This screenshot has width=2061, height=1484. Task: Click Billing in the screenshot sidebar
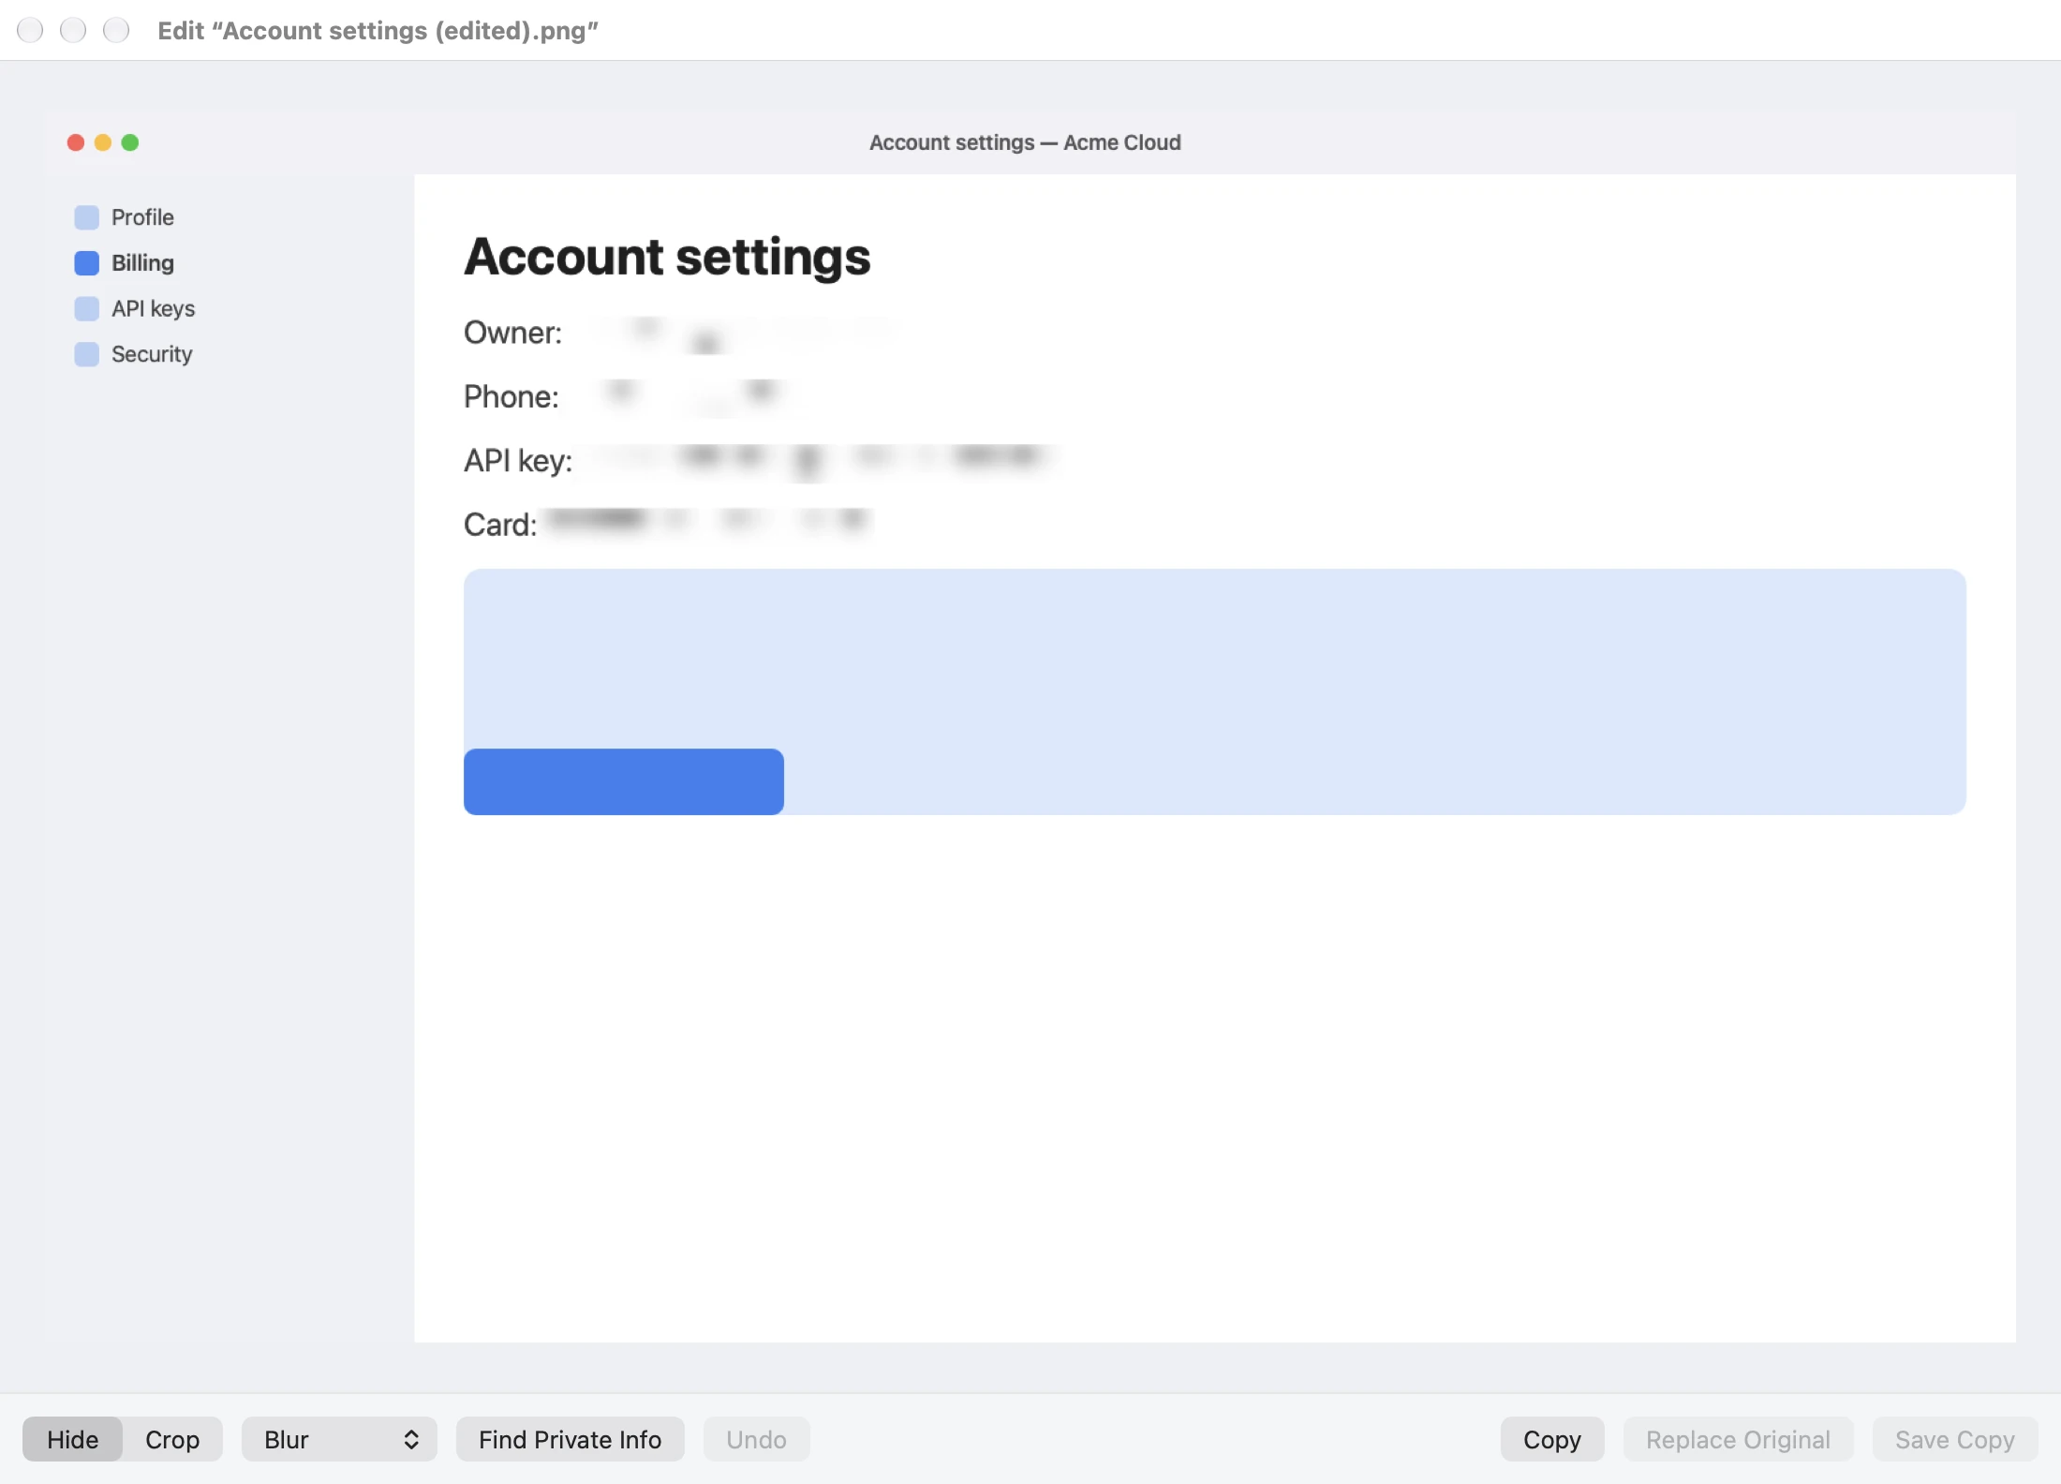point(142,263)
